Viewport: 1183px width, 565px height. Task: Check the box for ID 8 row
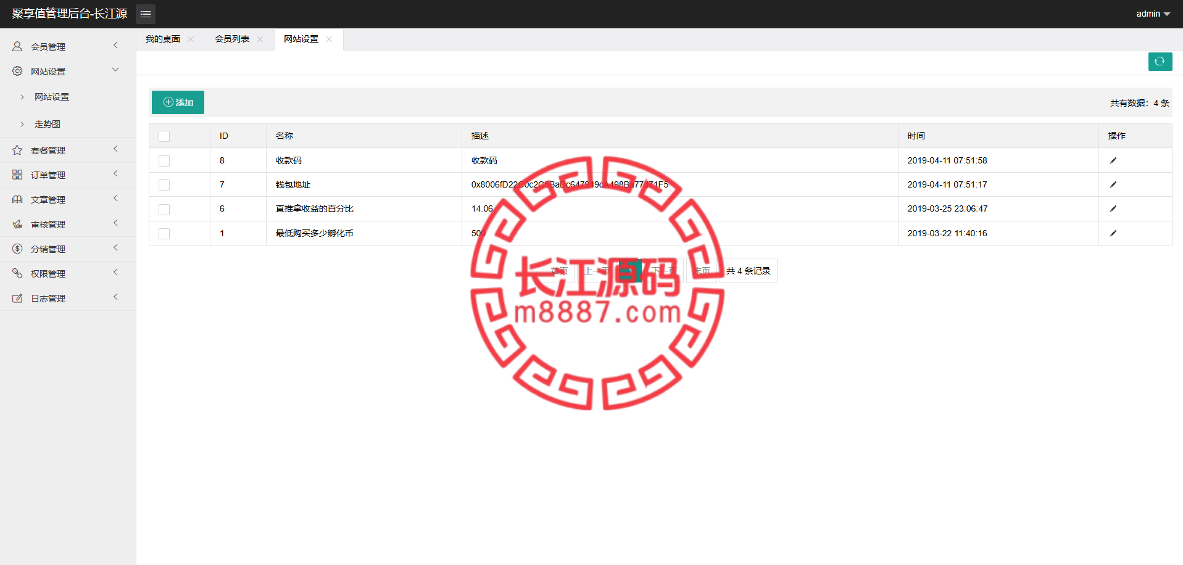click(164, 161)
